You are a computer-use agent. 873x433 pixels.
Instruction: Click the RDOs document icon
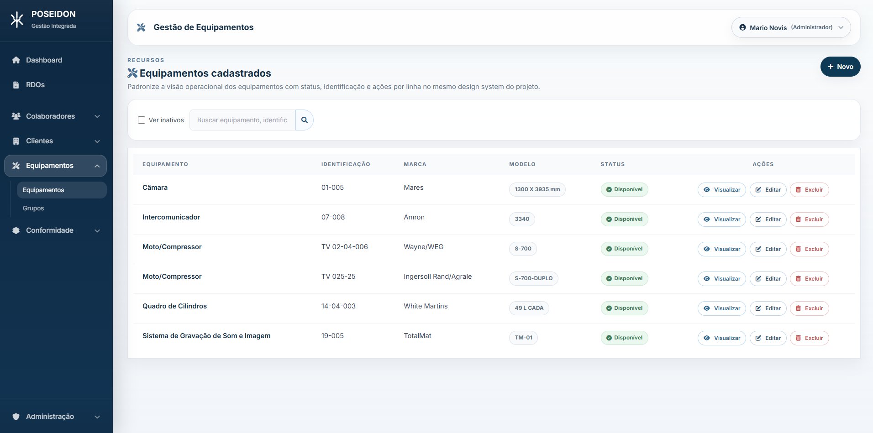pyautogui.click(x=16, y=85)
